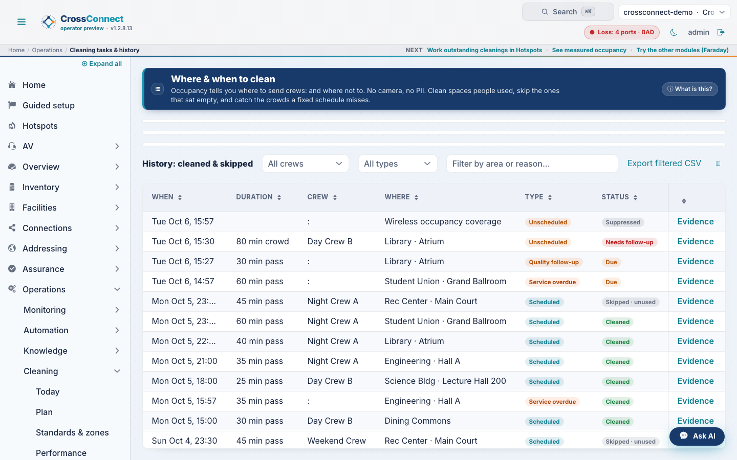The height and width of the screenshot is (460, 737).
Task: Collapse the Cleaning submenu chevron
Action: [117, 371]
